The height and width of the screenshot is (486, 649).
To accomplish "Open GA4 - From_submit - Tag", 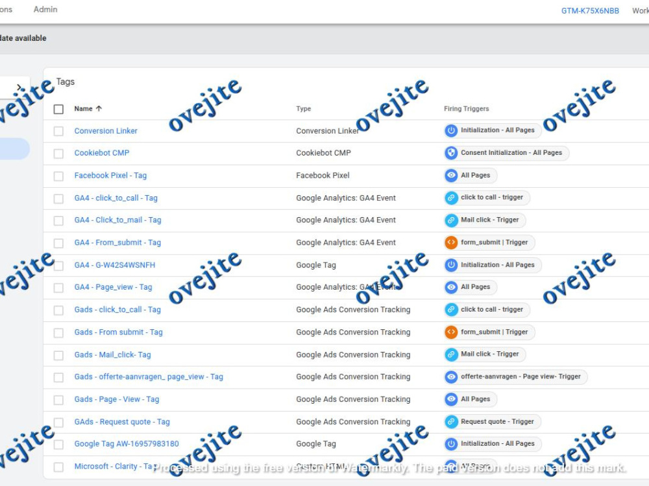I will point(117,242).
